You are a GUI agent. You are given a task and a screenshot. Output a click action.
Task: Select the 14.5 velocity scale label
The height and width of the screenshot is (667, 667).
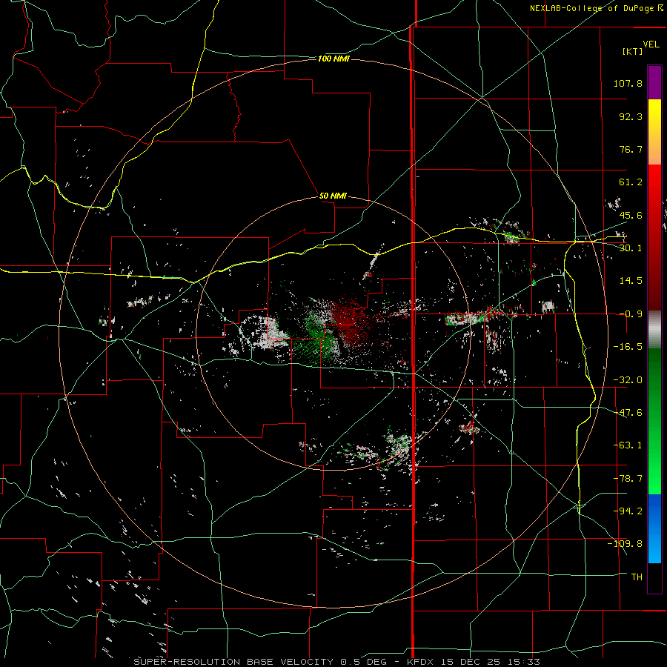(631, 281)
